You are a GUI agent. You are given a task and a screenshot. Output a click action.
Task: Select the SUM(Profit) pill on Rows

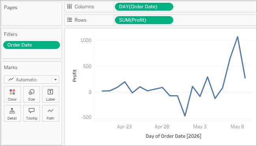pos(144,20)
